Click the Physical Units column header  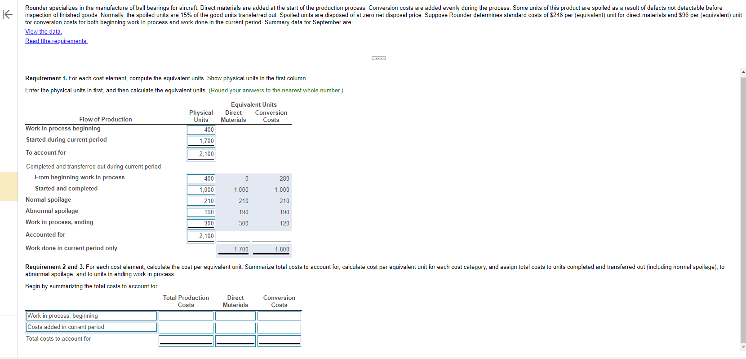click(x=201, y=116)
